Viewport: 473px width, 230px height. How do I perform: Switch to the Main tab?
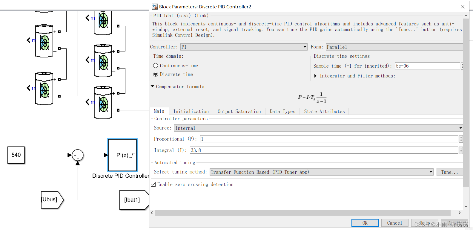click(x=159, y=111)
